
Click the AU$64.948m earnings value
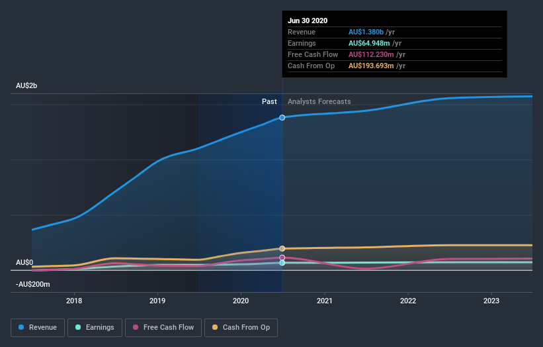(369, 43)
